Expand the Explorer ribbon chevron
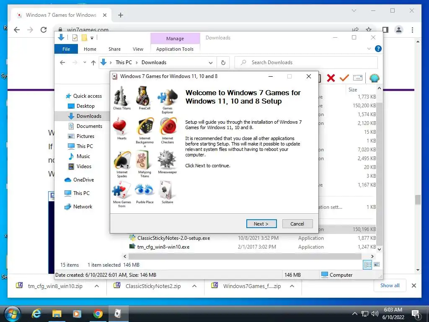The width and height of the screenshot is (429, 322). [x=369, y=49]
